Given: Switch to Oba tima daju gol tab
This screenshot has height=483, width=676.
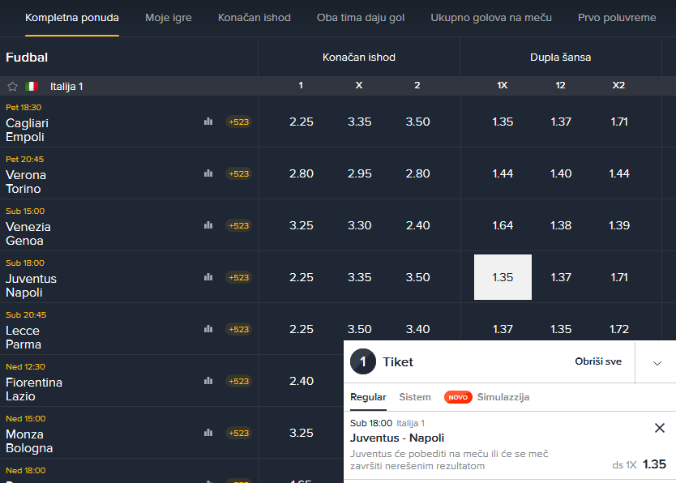Looking at the screenshot, I should tap(361, 18).
